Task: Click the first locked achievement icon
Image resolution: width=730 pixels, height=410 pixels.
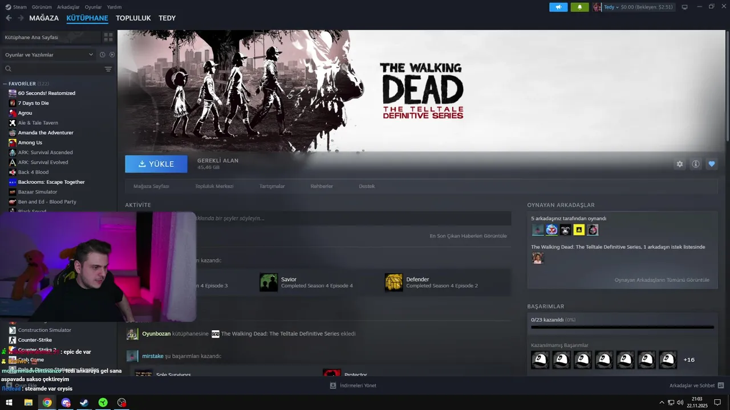Action: [x=540, y=359]
